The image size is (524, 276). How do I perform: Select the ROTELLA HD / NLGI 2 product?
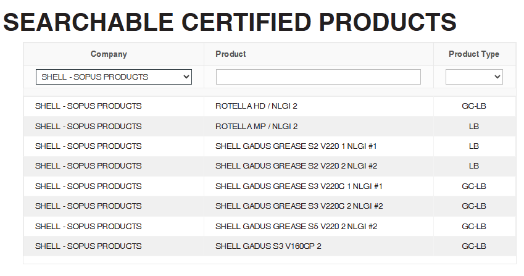(256, 106)
